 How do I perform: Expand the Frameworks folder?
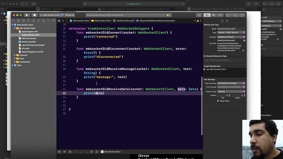(15, 62)
